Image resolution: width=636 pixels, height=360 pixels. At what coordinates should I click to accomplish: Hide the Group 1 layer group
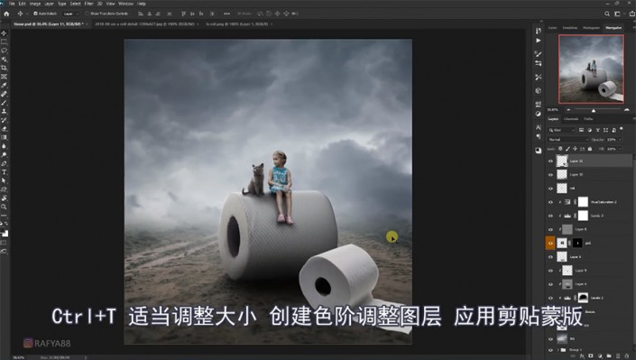tap(550, 350)
